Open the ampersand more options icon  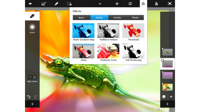(x=157, y=4)
